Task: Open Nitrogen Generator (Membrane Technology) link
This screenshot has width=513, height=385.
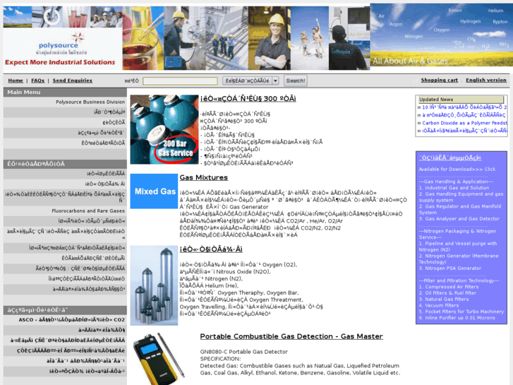Action: 459,259
